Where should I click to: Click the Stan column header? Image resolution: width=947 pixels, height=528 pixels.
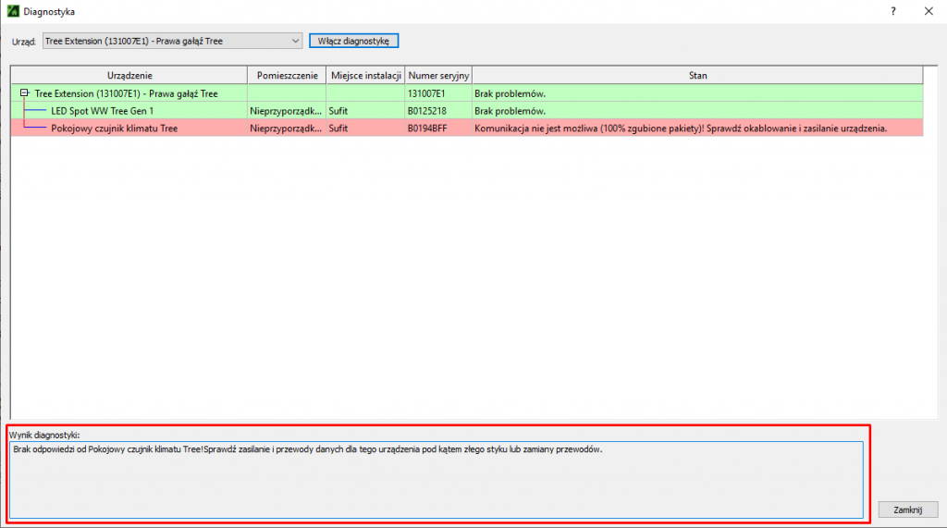697,75
